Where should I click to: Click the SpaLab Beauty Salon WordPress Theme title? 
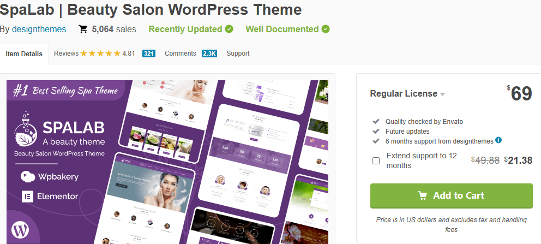pyautogui.click(x=151, y=10)
